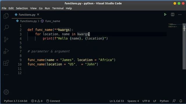Select Python 3.7.5 64-bit interpreter
The width and height of the screenshot is (186, 104).
16,101
